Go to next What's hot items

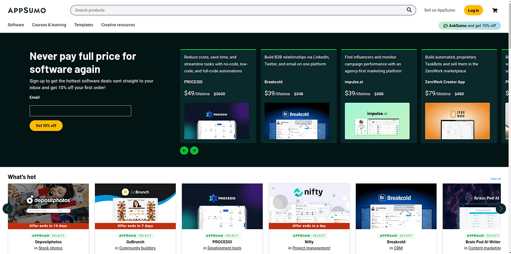501,208
